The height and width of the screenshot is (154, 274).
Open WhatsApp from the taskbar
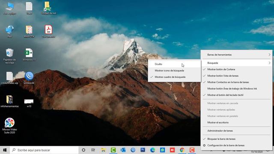163,150
